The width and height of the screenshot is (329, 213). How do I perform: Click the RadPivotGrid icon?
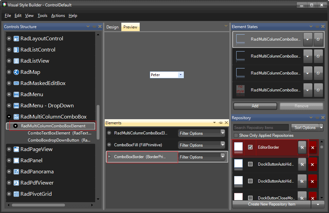(16, 194)
